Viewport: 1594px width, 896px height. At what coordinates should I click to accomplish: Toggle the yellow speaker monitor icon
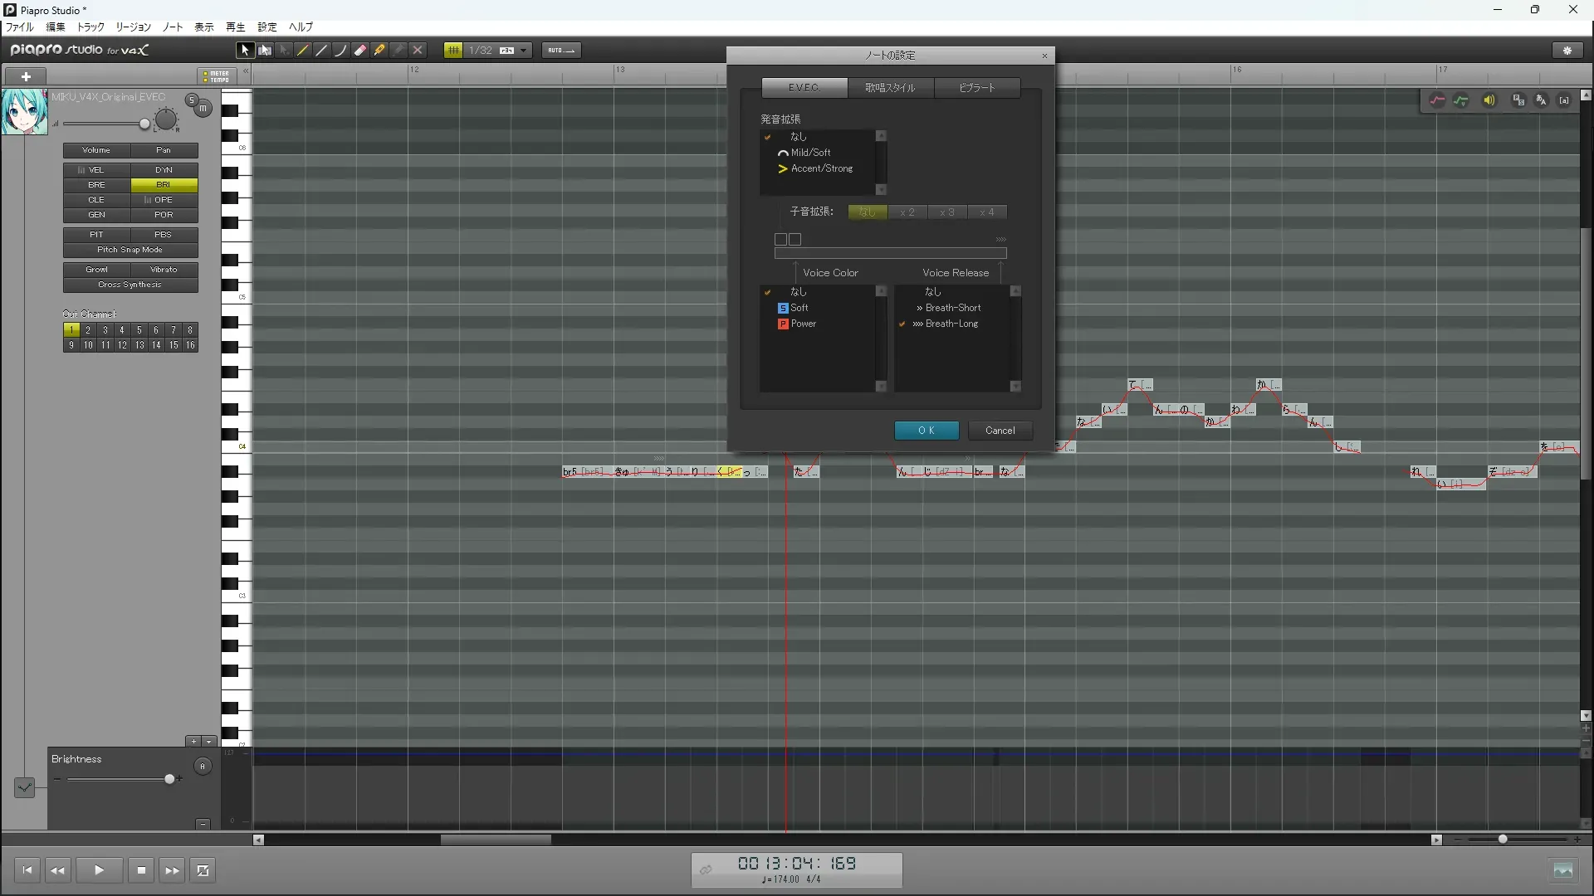click(1489, 100)
